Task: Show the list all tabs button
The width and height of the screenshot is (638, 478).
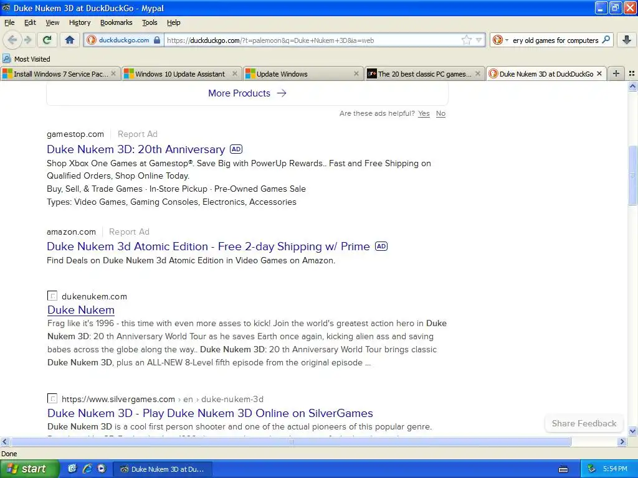Action: (632, 73)
